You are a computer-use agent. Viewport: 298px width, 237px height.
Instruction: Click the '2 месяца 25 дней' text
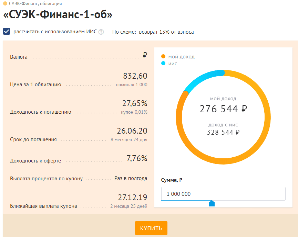[129, 206]
